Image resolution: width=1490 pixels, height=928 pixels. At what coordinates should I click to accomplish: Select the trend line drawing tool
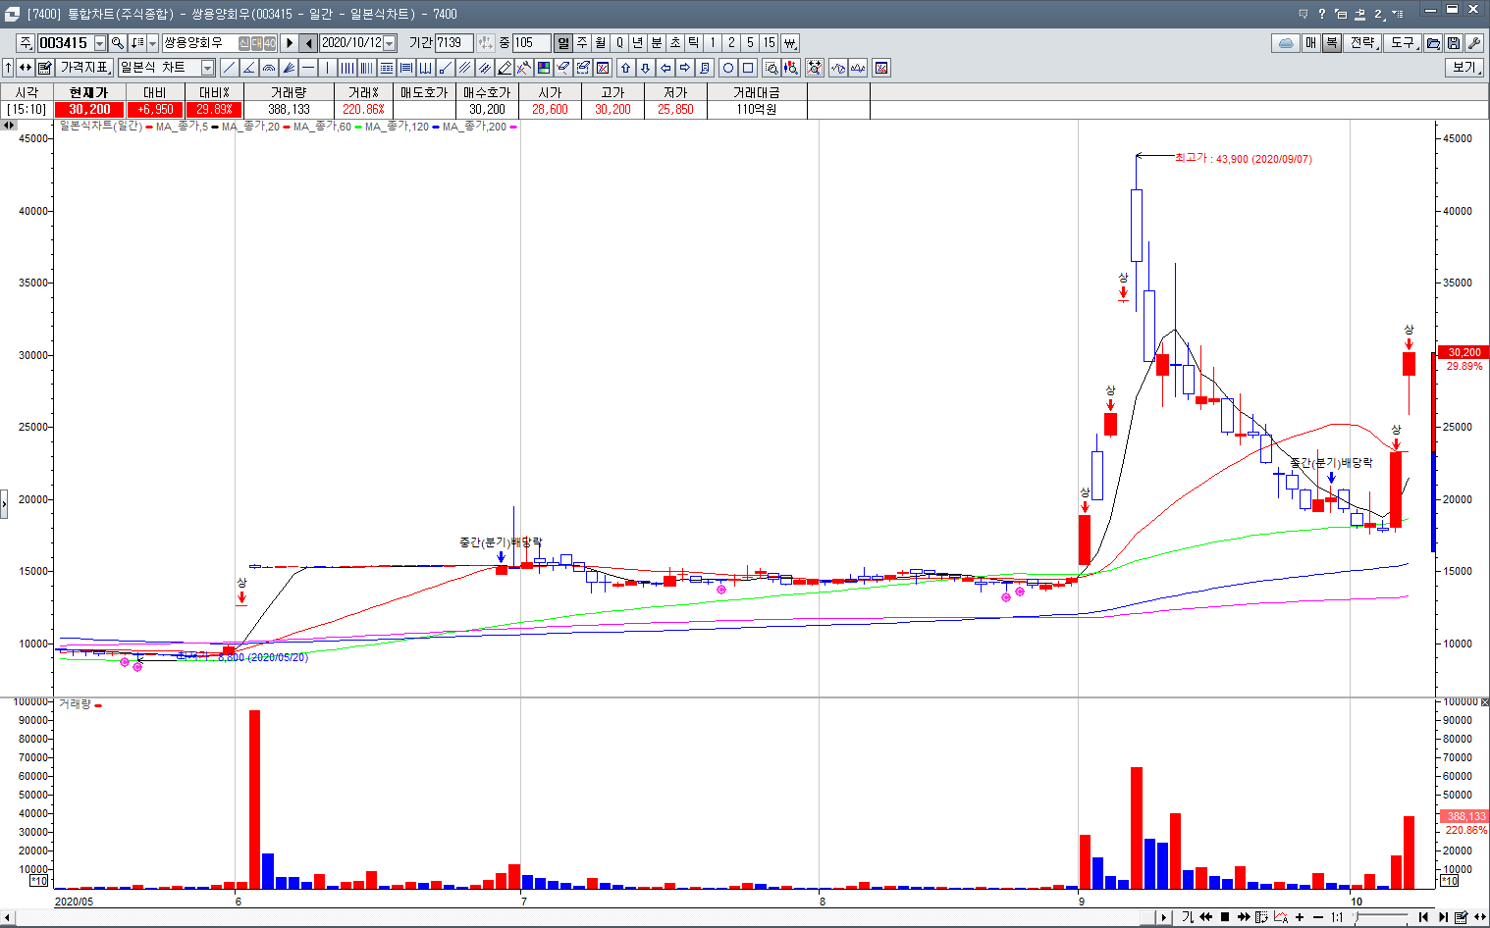(x=229, y=68)
